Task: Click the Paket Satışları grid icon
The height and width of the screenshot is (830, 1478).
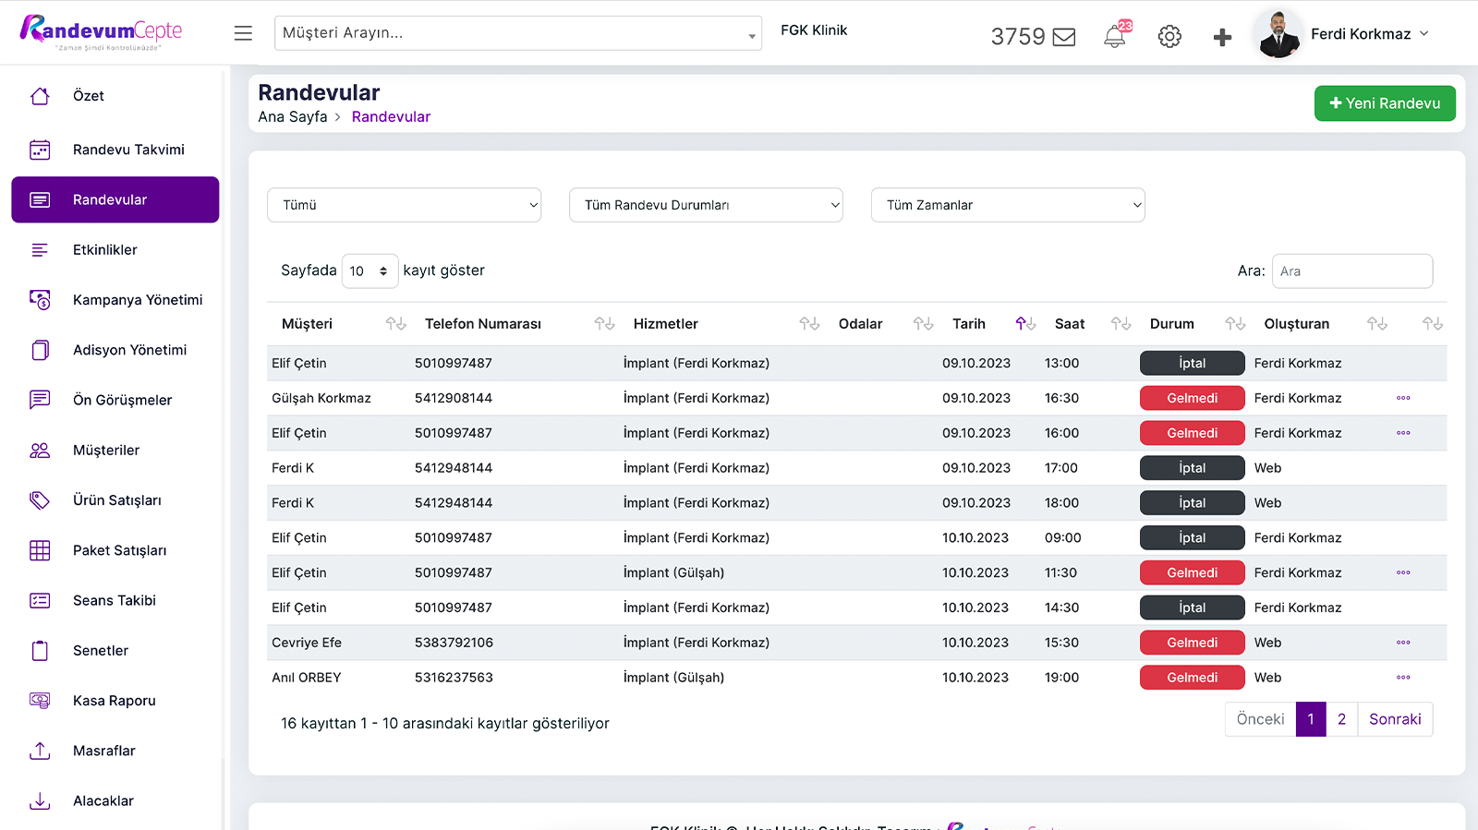Action: [x=40, y=550]
